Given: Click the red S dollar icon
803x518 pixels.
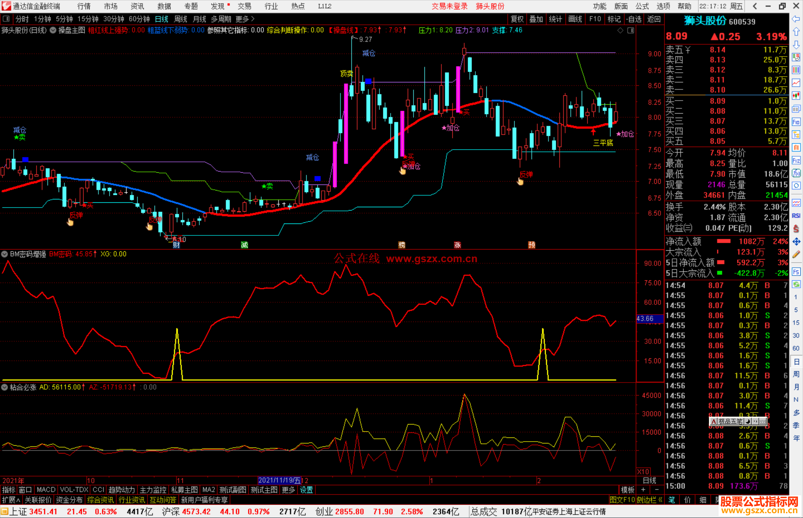Looking at the screenshot, I should pos(796,229).
